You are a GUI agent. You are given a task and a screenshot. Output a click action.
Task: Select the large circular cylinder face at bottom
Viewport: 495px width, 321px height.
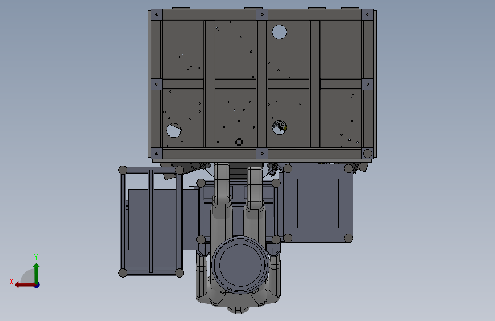coord(240,265)
